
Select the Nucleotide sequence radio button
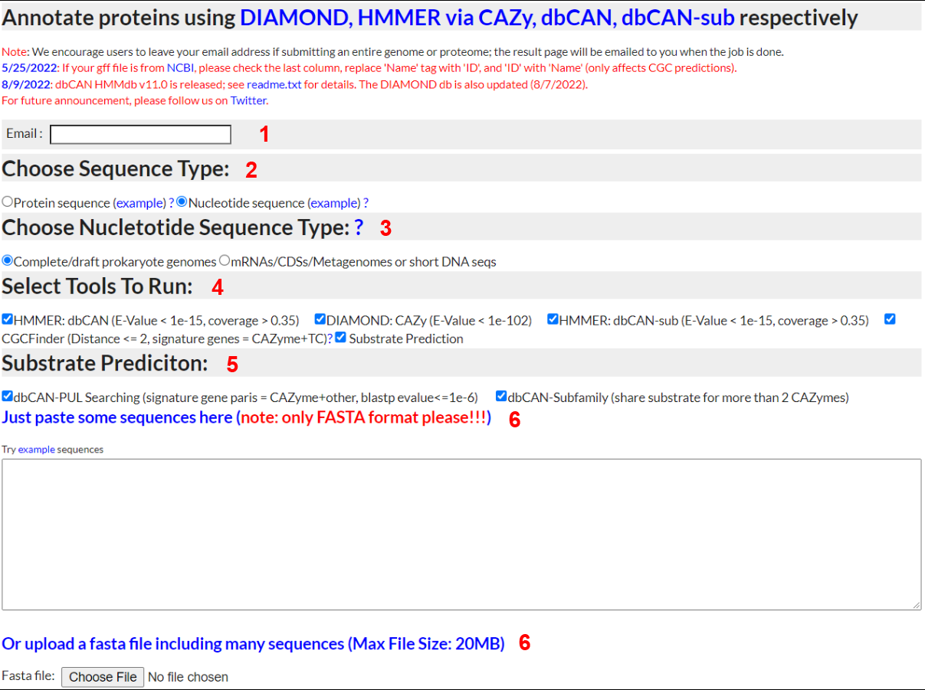[x=182, y=202]
